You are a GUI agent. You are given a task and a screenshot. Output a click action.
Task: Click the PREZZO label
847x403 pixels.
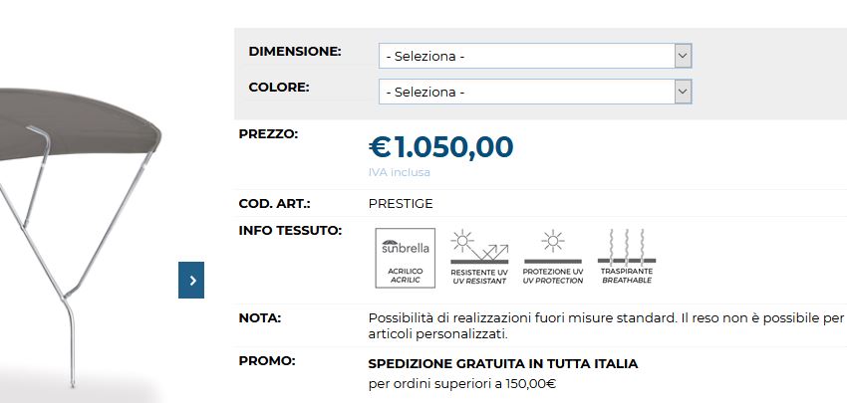click(x=268, y=133)
